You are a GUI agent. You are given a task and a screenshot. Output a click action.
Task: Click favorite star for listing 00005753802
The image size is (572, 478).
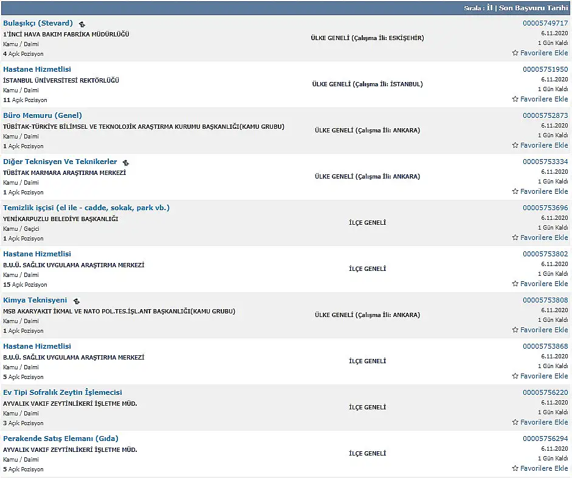(515, 284)
